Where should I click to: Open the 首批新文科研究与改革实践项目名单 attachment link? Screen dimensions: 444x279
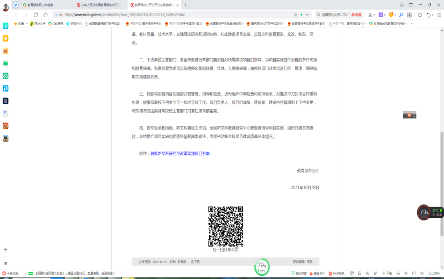tap(180, 153)
